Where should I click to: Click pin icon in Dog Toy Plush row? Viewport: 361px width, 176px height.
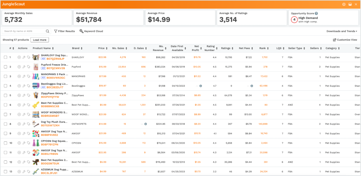pyautogui.click(x=24, y=124)
